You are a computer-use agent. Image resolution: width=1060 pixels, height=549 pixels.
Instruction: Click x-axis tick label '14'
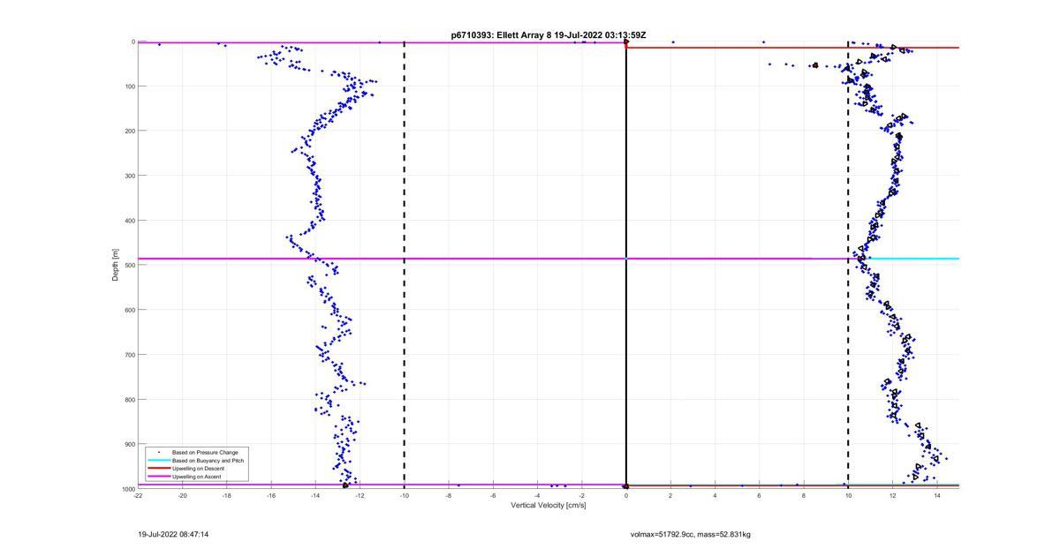coord(936,495)
